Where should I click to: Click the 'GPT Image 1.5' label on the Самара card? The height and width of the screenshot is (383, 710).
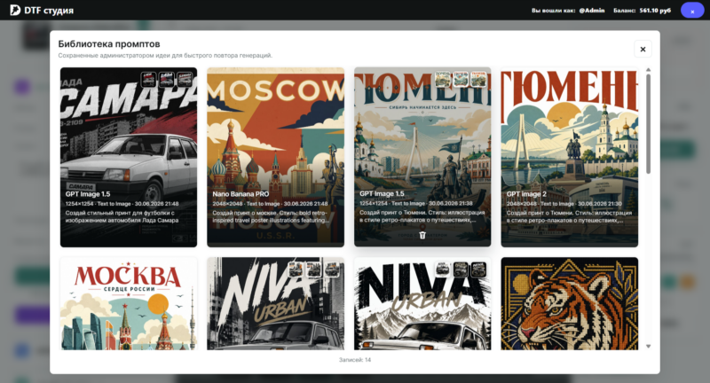(88, 194)
